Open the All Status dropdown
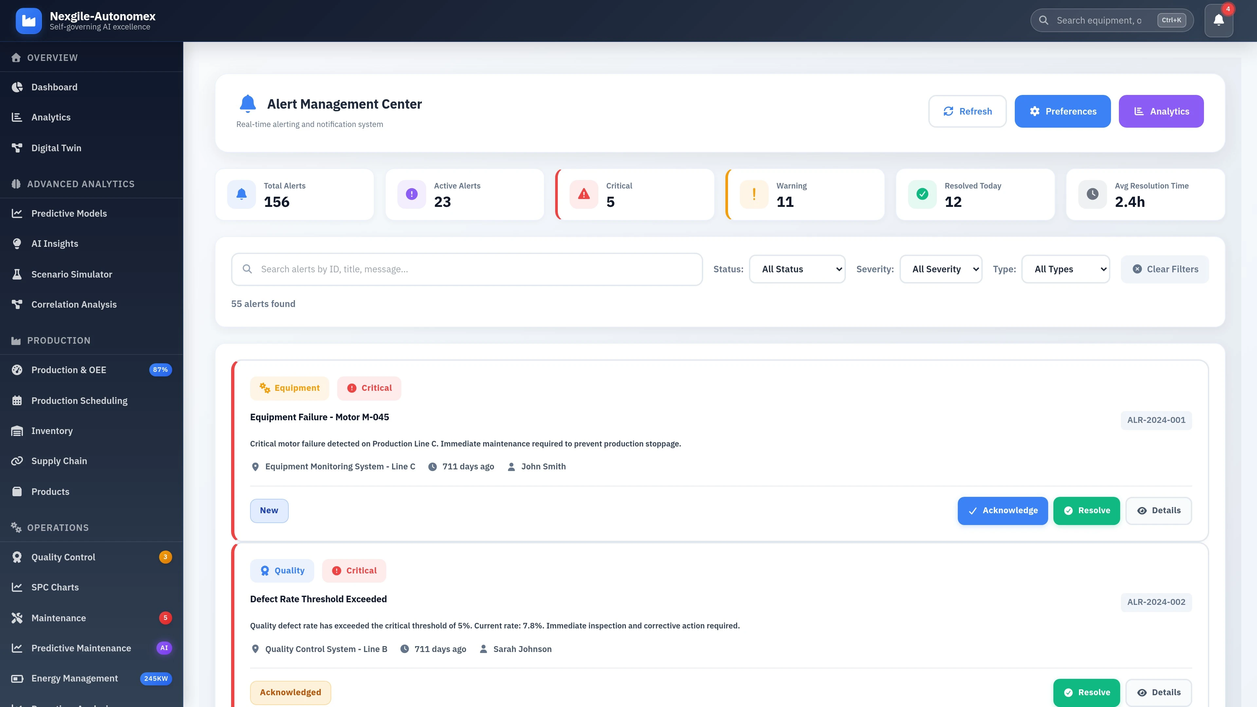Screen dimensions: 1257x707 point(797,269)
